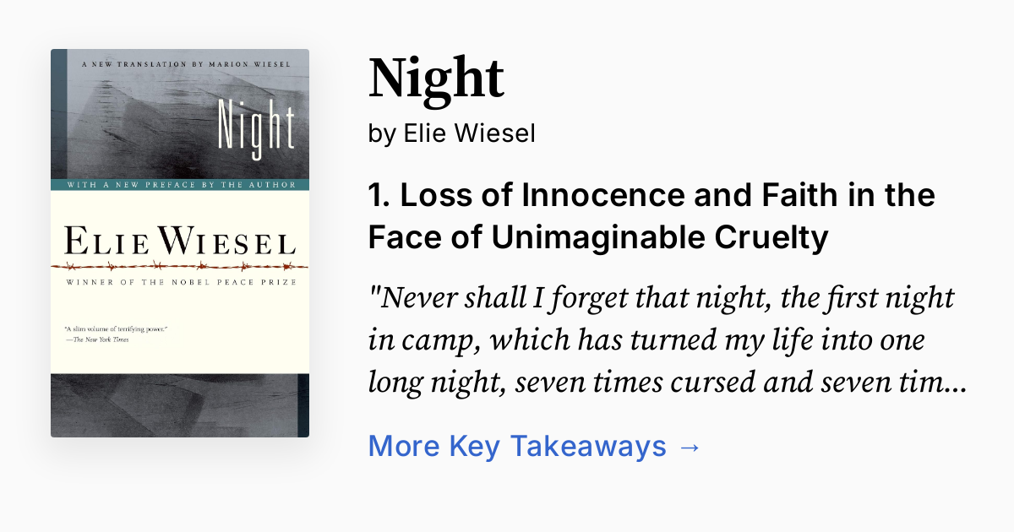Click the author name Elie Wiesel
The image size is (1014, 532).
click(x=467, y=133)
